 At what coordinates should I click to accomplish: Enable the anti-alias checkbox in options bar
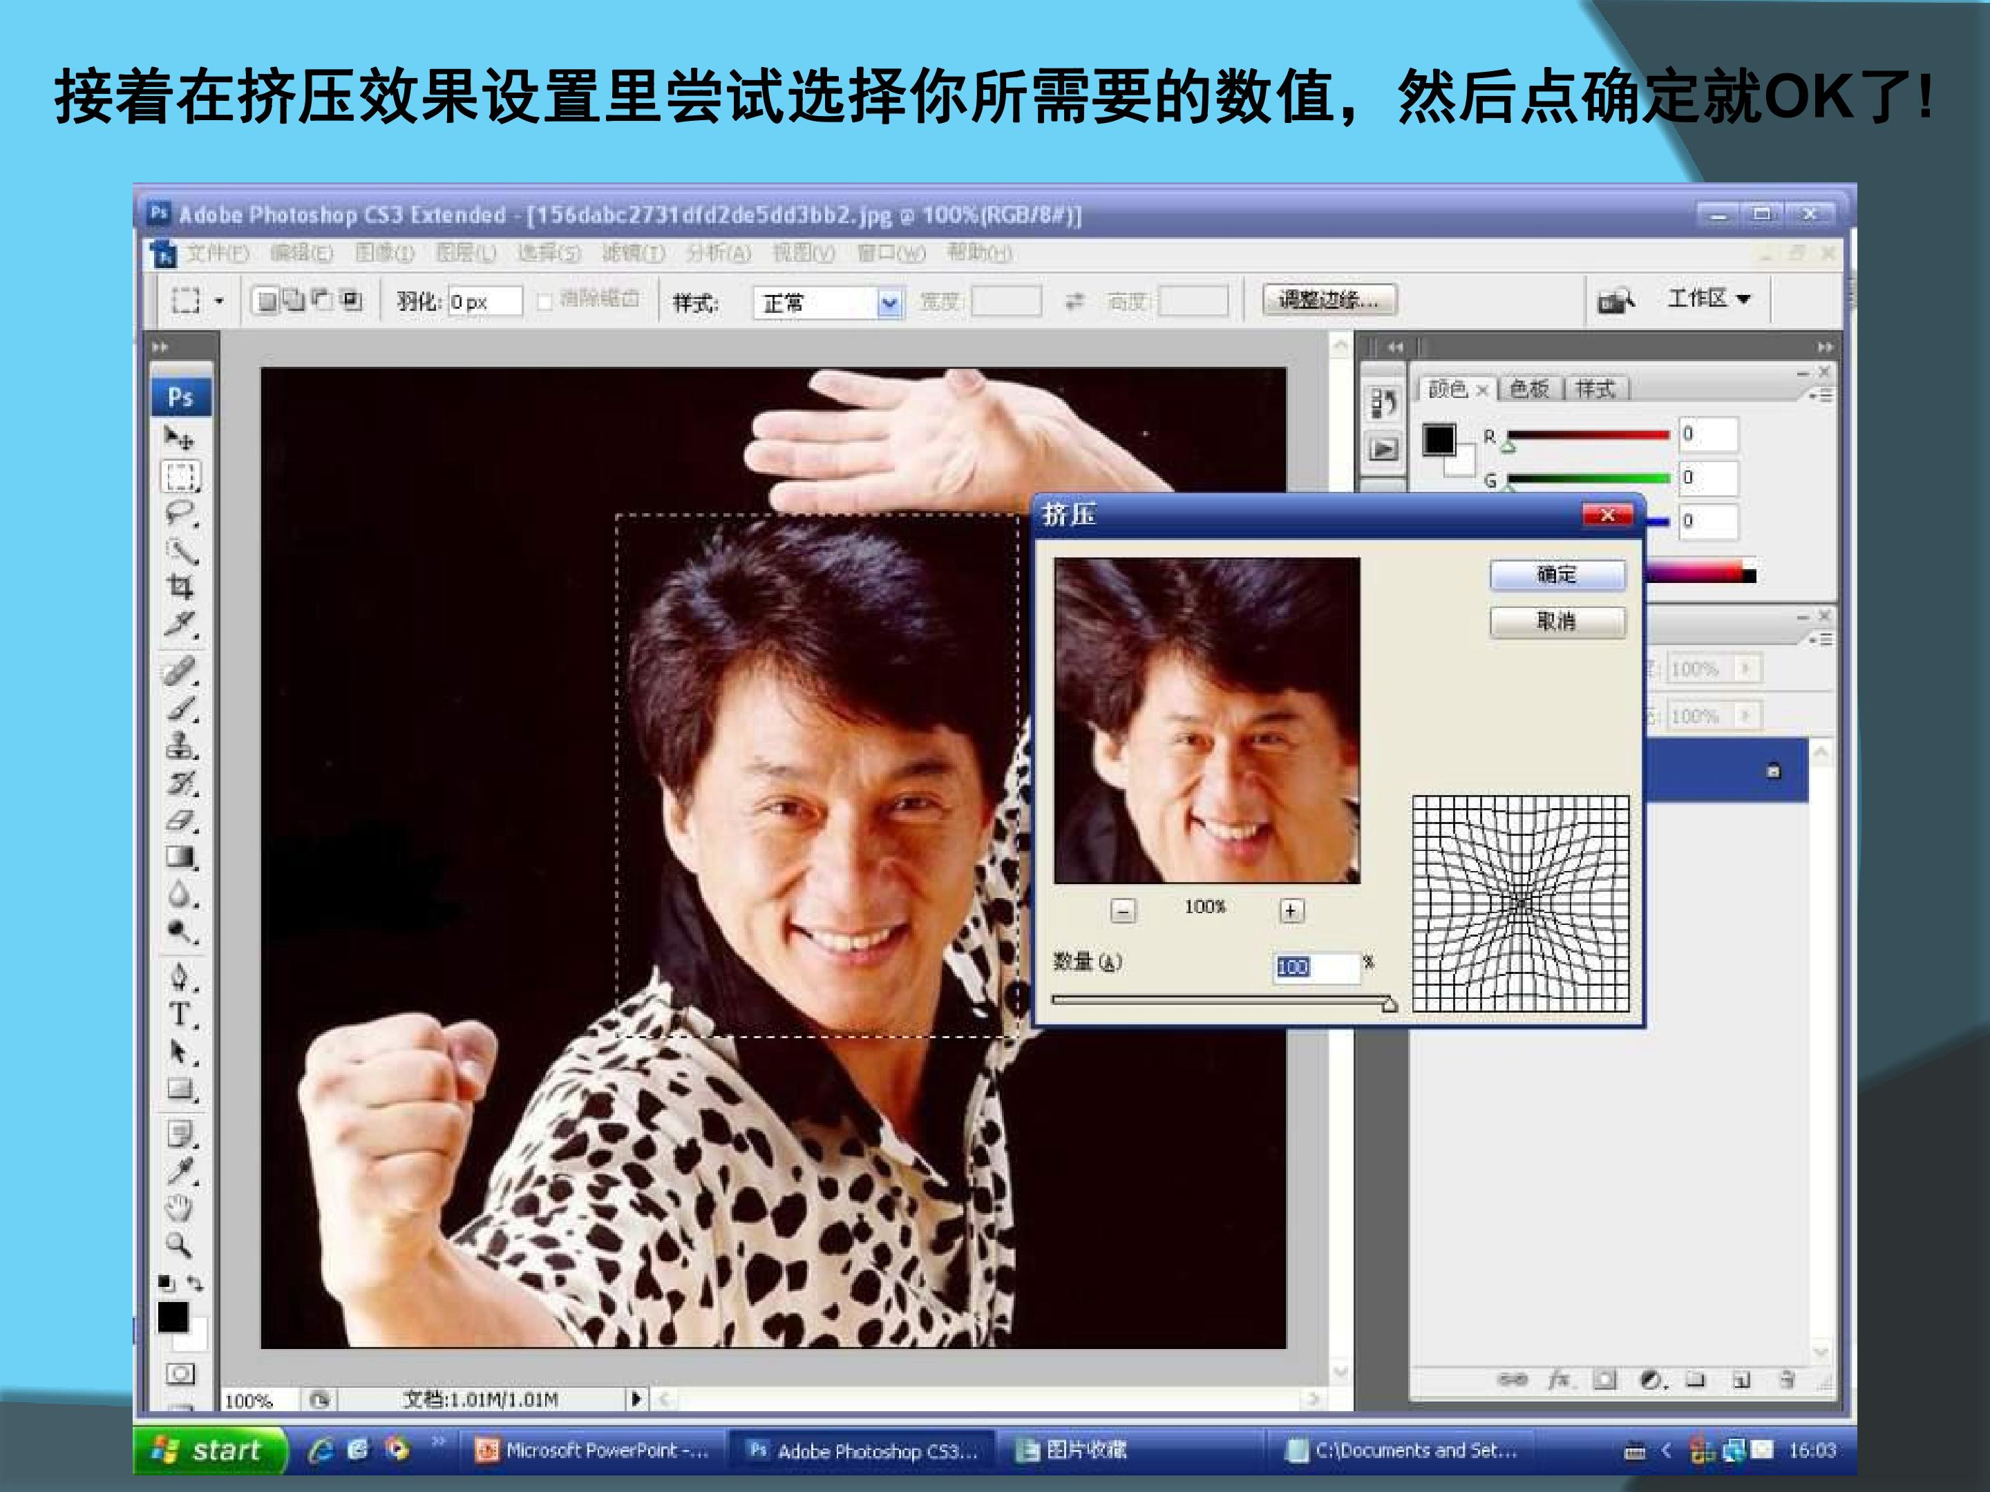[544, 301]
